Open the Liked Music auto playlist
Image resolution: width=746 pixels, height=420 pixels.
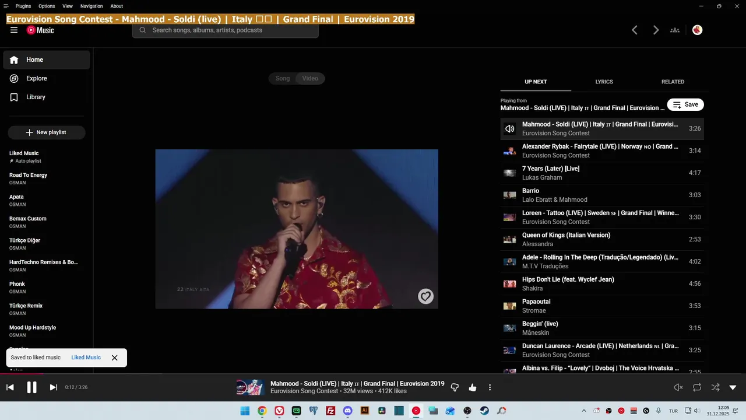pos(47,156)
